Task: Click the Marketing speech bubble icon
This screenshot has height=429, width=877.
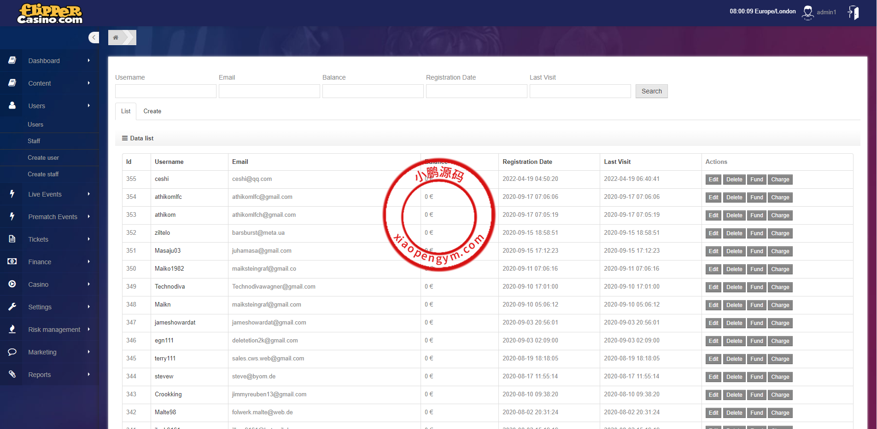Action: coord(12,352)
